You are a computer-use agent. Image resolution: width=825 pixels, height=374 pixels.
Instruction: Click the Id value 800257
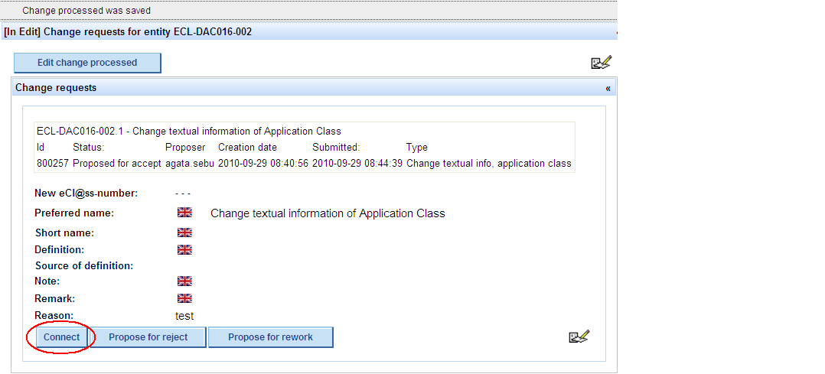(x=51, y=164)
